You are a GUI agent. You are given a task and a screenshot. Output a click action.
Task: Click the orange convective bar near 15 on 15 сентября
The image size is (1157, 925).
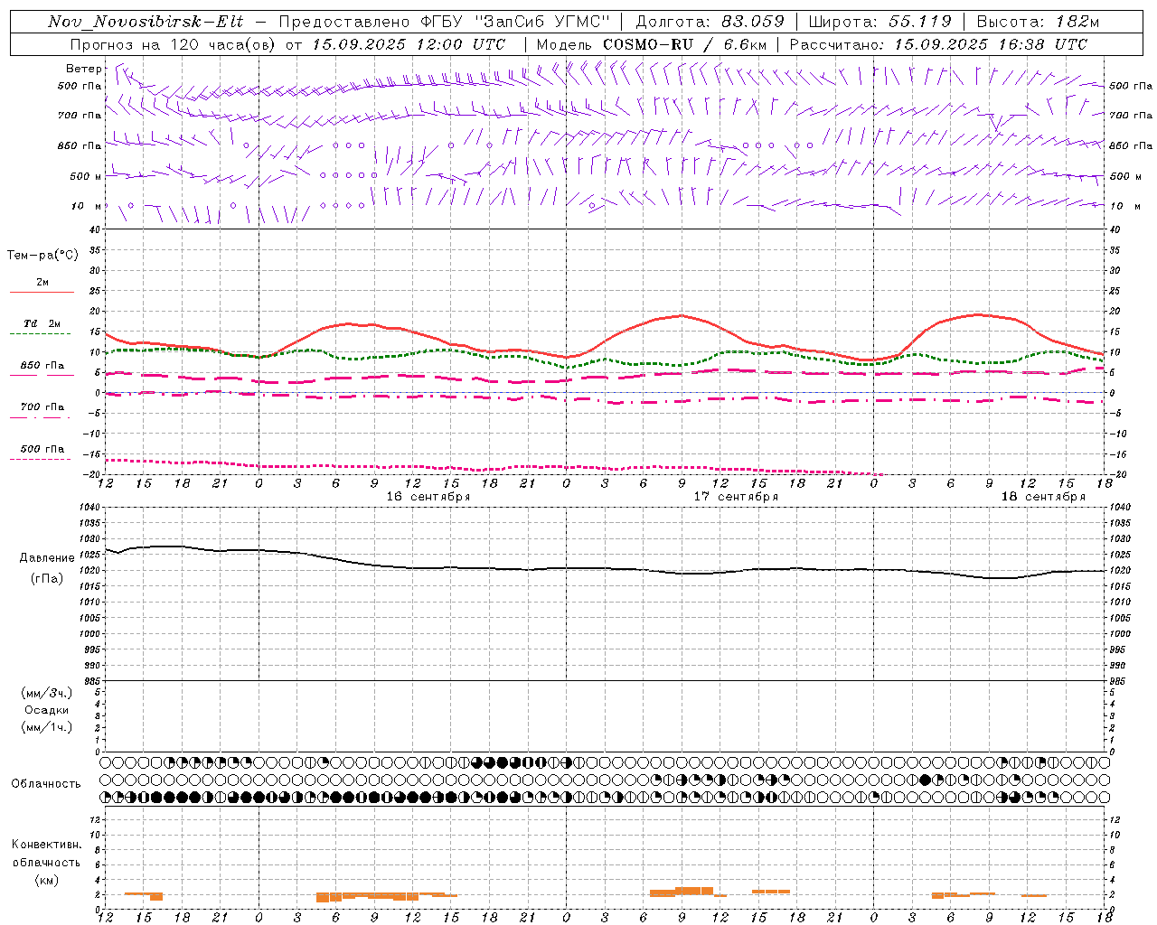click(x=143, y=894)
